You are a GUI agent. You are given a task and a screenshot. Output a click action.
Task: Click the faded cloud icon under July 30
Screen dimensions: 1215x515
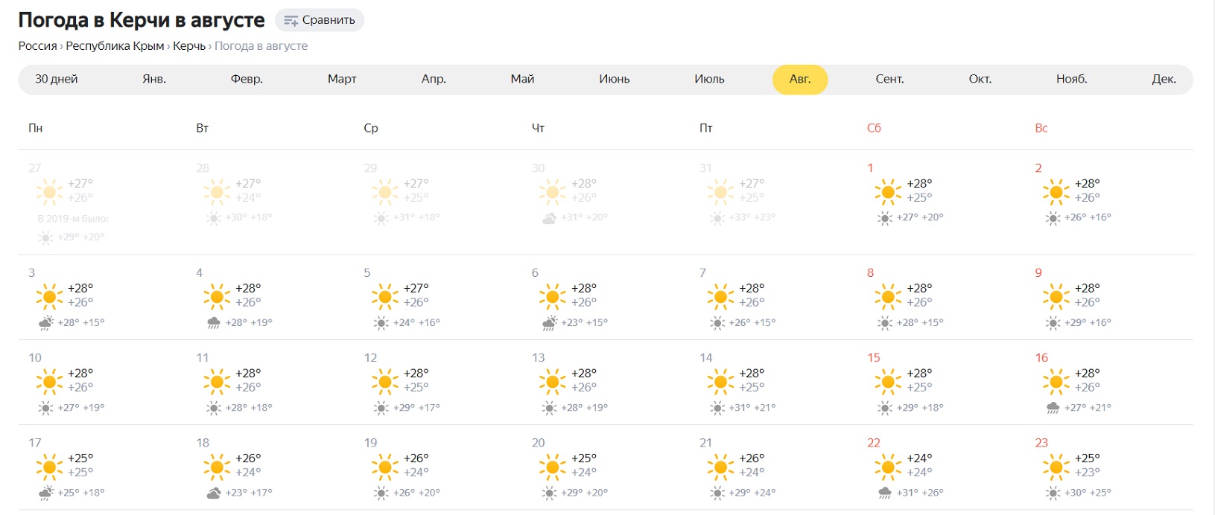click(549, 218)
